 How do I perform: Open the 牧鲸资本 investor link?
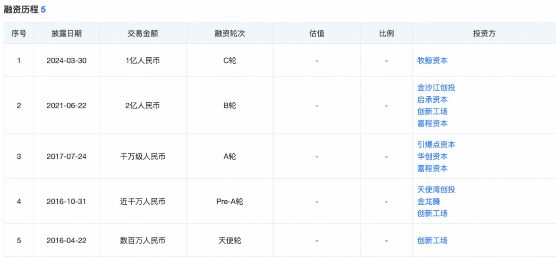(432, 61)
